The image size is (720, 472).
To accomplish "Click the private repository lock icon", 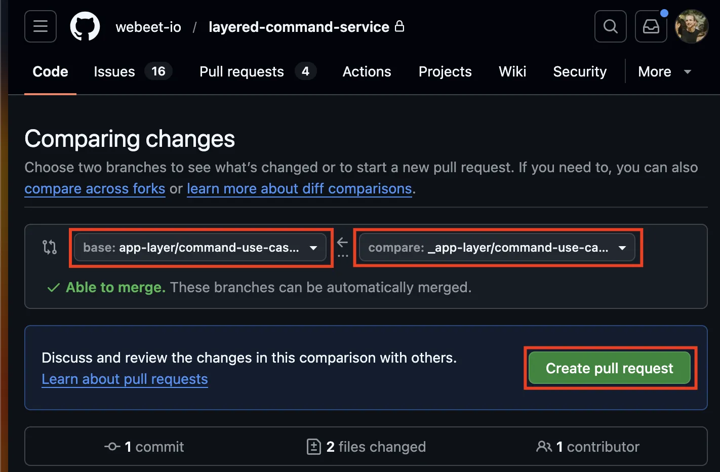I will coord(399,27).
